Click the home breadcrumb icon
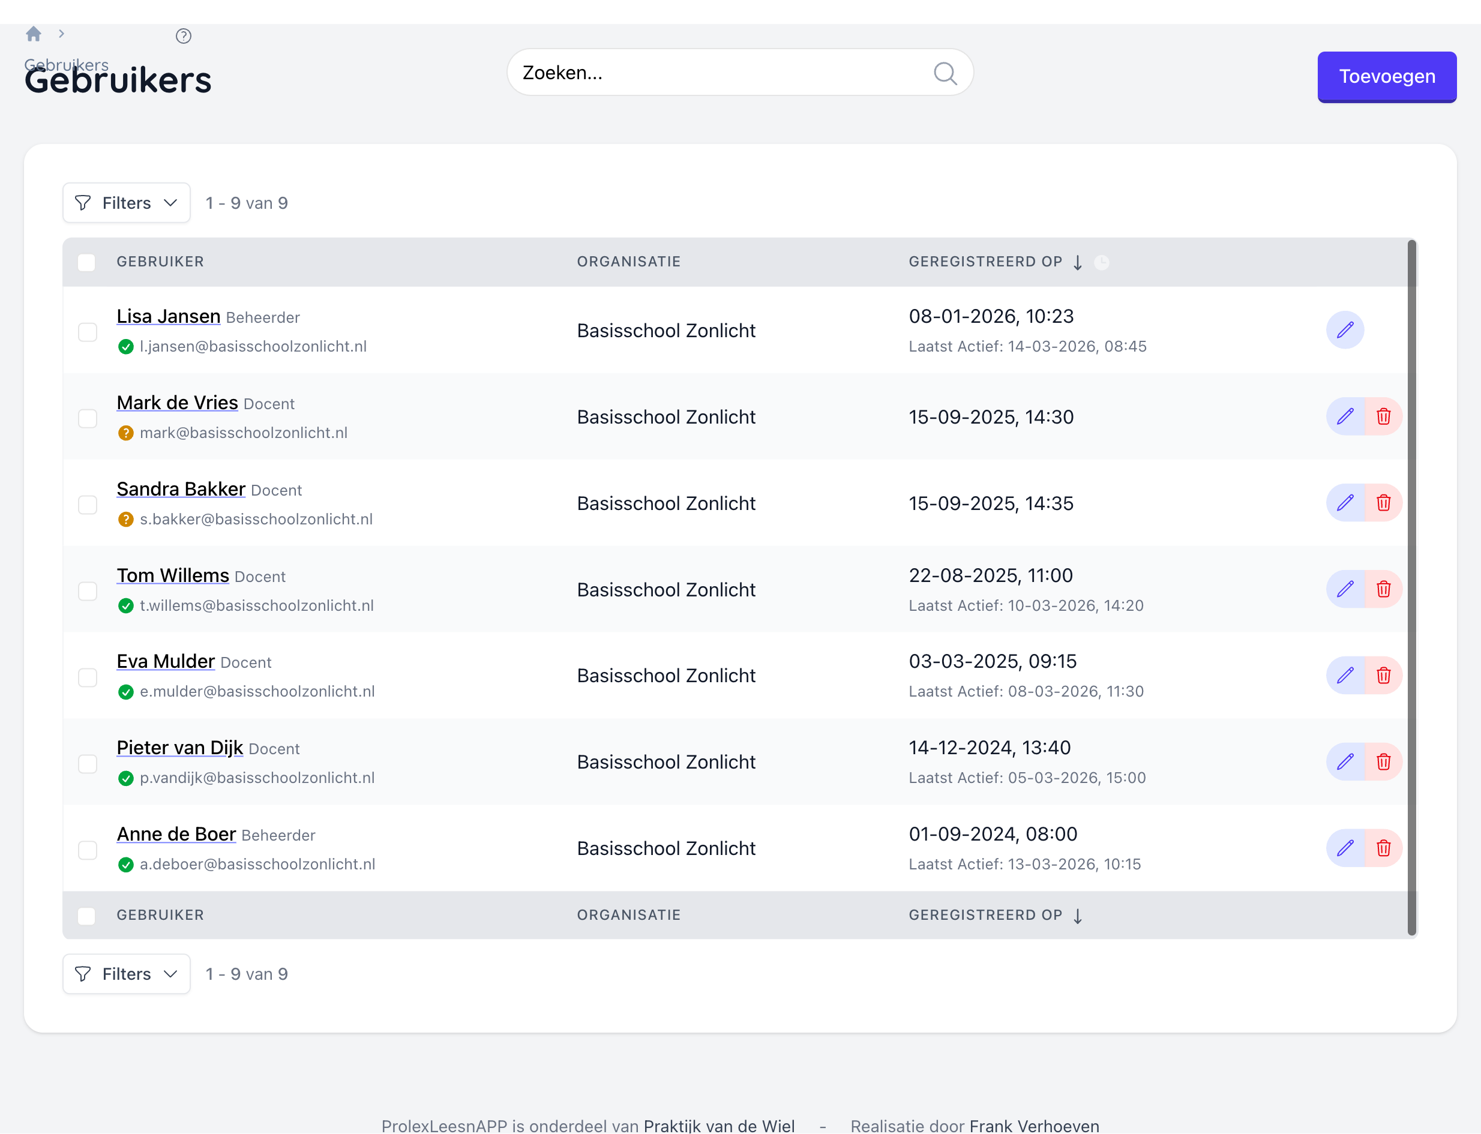Viewport: 1481px width, 1134px height. tap(34, 34)
